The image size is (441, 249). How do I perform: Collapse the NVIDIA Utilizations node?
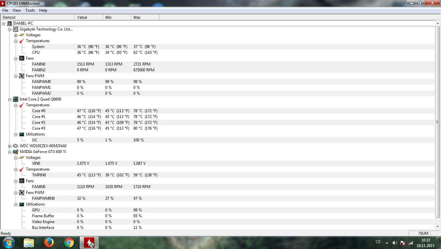16,204
